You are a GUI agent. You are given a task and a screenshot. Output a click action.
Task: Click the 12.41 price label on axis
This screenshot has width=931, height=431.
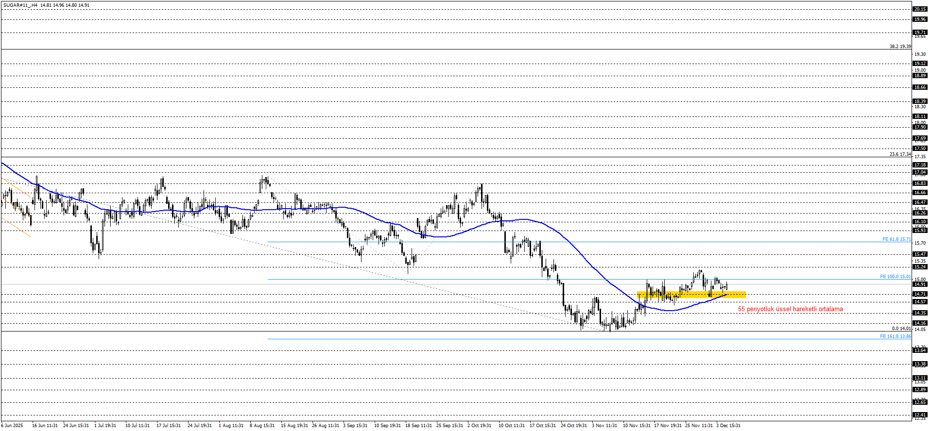[x=919, y=415]
